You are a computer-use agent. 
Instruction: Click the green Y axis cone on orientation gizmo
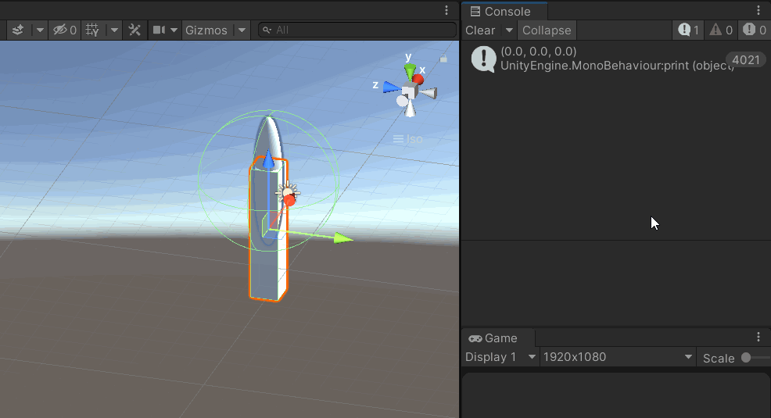[x=410, y=72]
